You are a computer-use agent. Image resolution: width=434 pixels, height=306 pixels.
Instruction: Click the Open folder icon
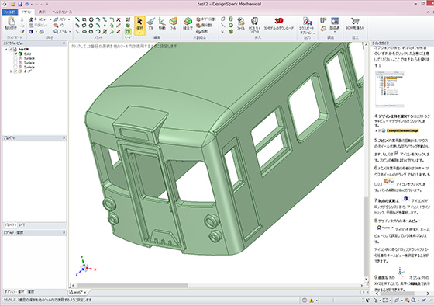pos(12,5)
